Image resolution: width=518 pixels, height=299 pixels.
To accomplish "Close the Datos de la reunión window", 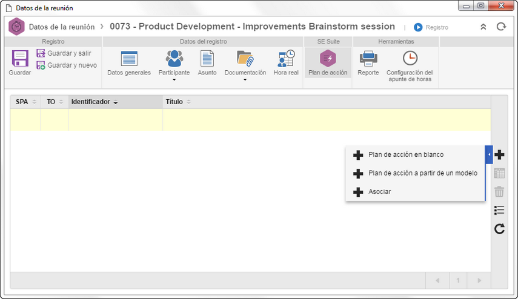I will point(501,6).
